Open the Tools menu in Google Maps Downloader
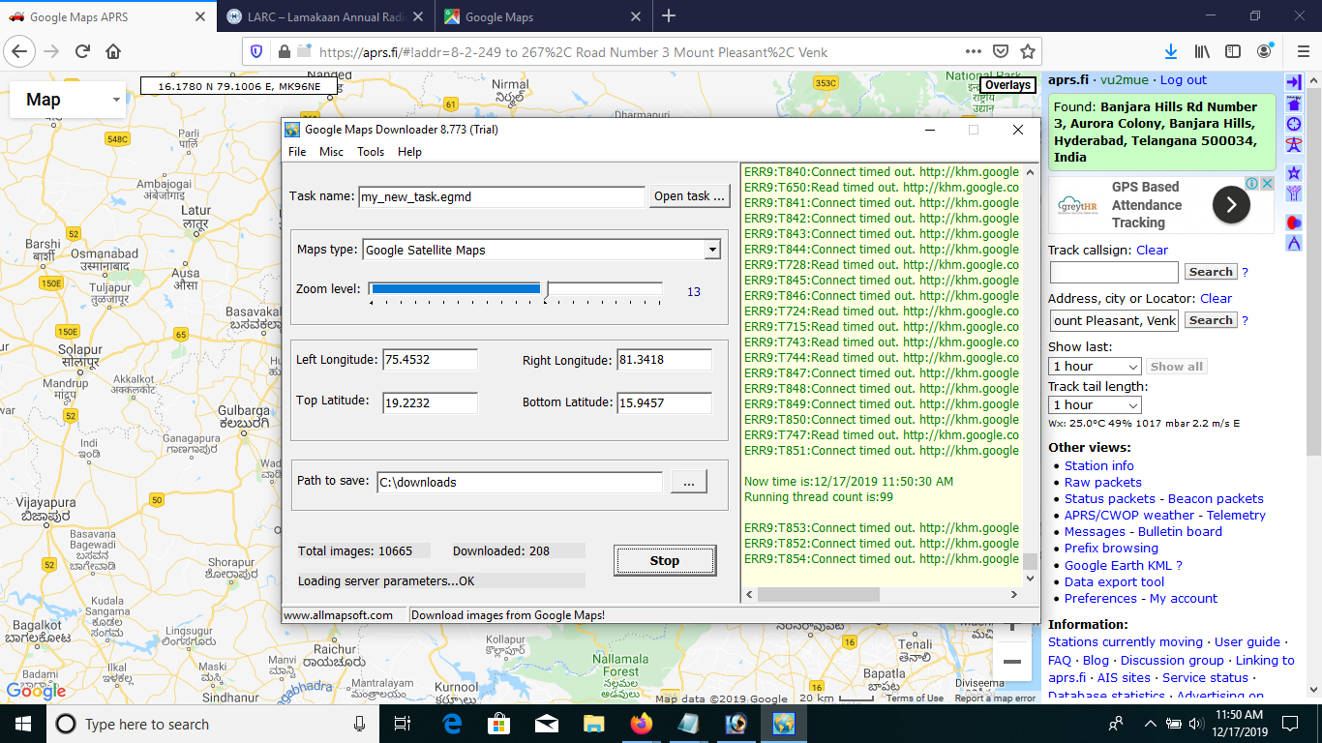This screenshot has height=743, width=1322. pos(371,152)
